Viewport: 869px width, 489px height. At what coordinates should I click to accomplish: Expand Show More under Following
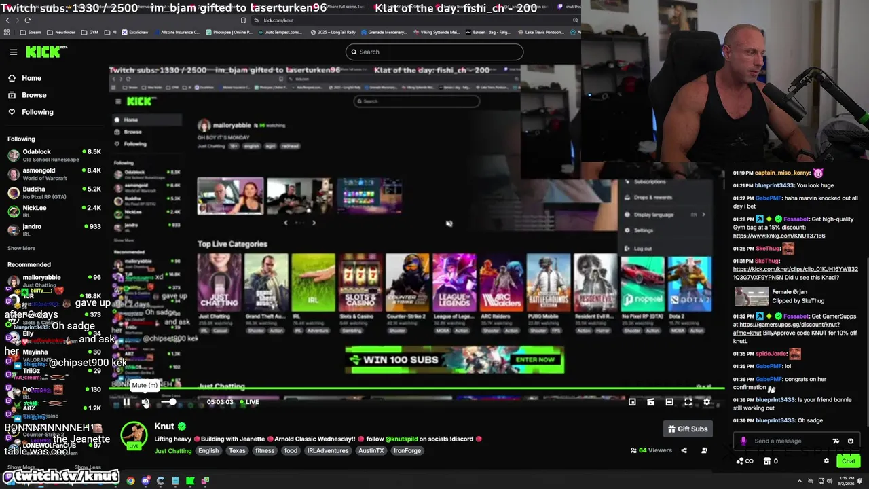21,248
